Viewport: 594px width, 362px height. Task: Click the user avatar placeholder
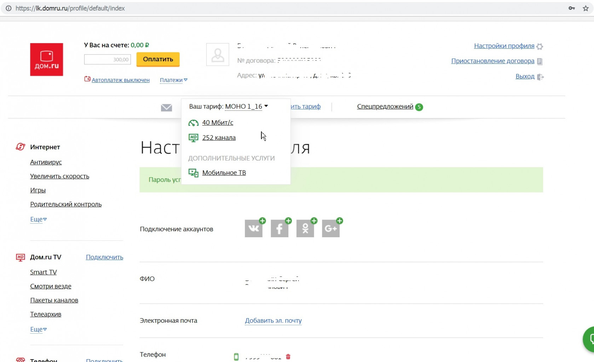tap(218, 54)
